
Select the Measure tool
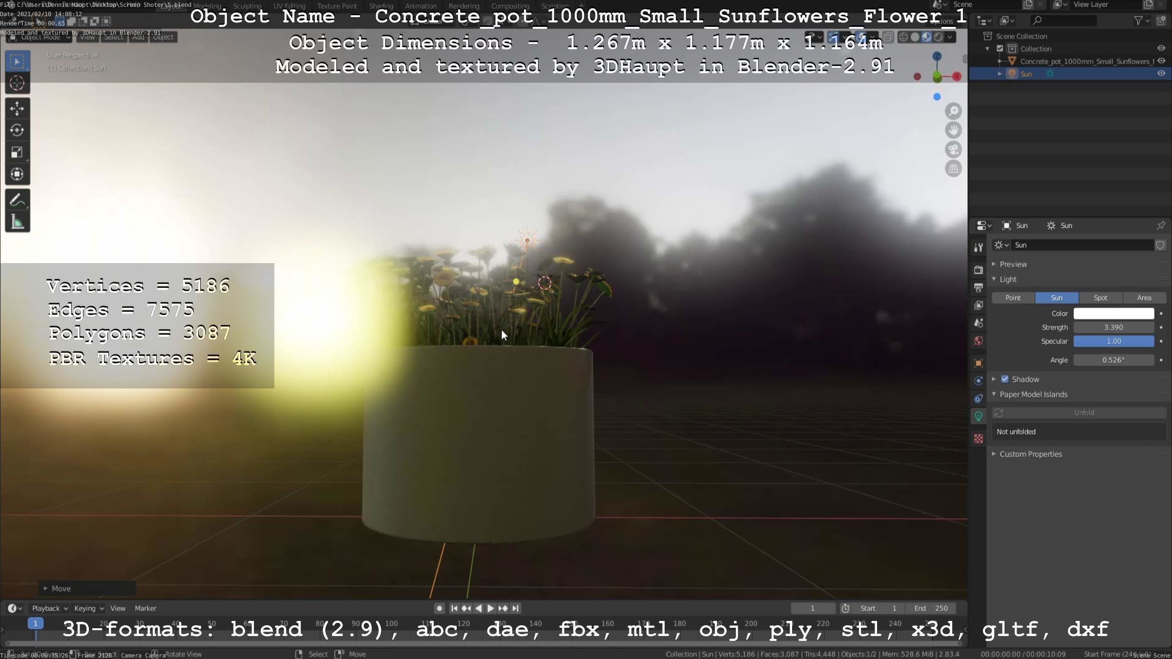[17, 222]
